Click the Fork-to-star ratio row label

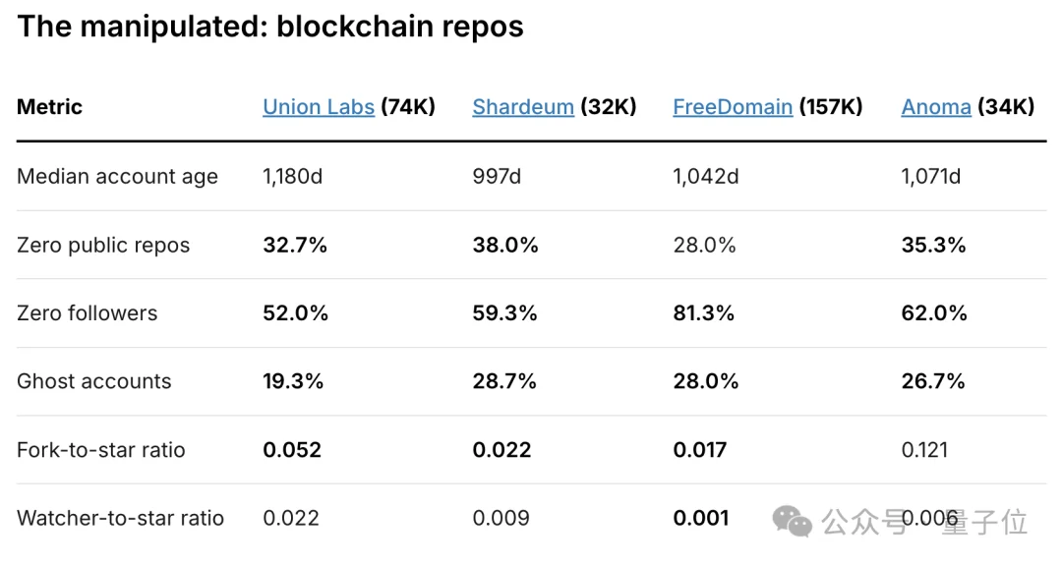[x=100, y=450]
